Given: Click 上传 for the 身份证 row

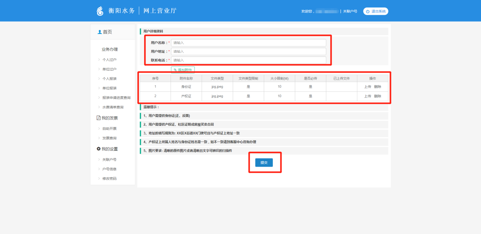Looking at the screenshot, I should (x=367, y=87).
